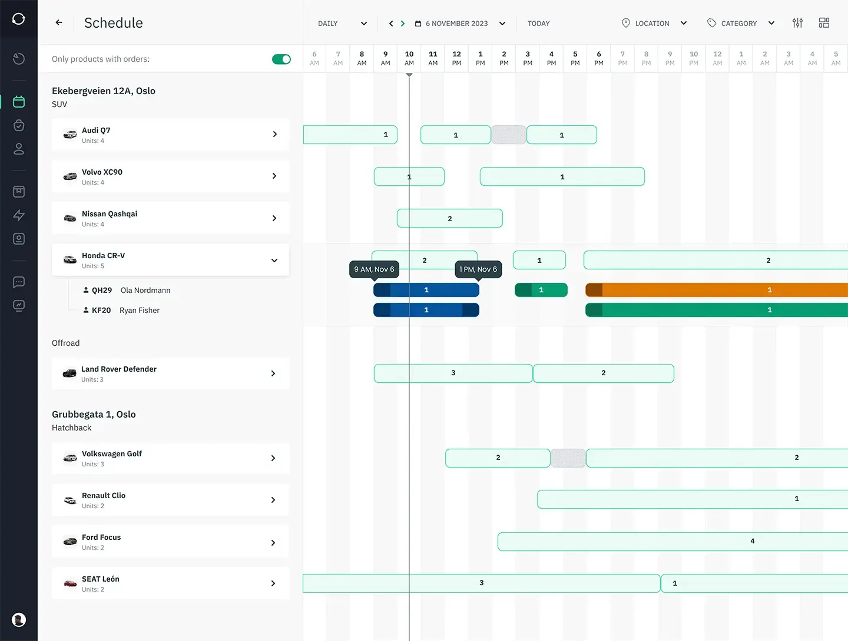Viewport: 848px width, 641px height.
Task: Open the filter sliders icon in top bar
Action: (x=797, y=23)
